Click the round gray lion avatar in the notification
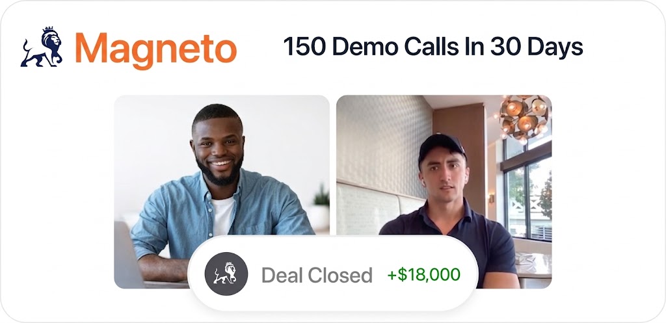Viewport: 666px width, 323px height. pyautogui.click(x=226, y=274)
